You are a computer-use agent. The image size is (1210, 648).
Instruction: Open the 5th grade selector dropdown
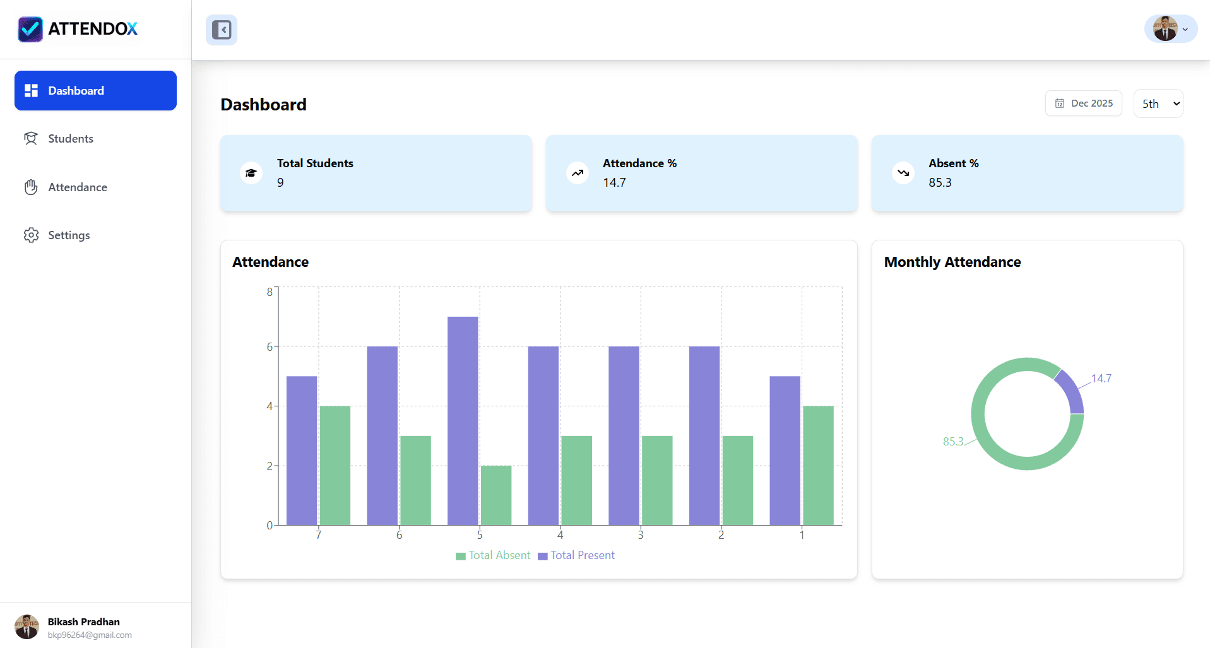tap(1158, 103)
